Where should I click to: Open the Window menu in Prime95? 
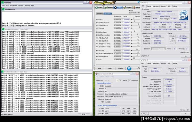[x=27, y=5]
